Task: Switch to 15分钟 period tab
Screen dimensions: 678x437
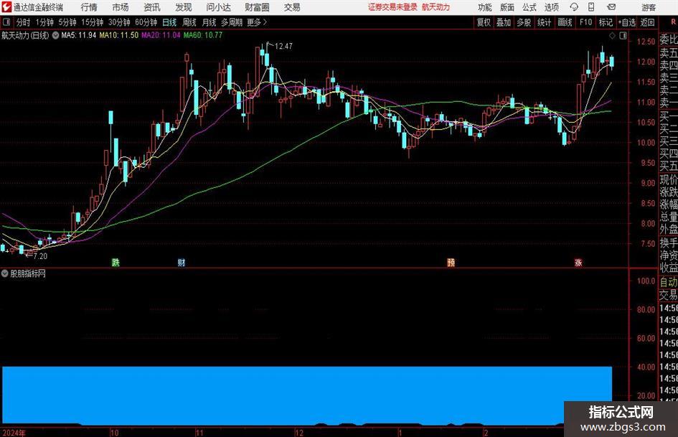Action: click(x=93, y=22)
